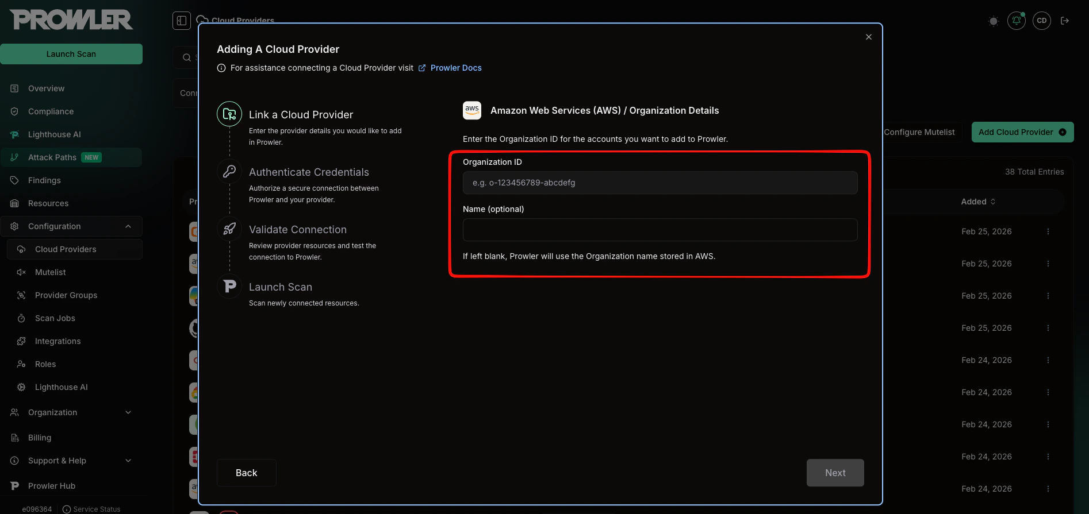Open Overview in the sidebar

pos(46,88)
